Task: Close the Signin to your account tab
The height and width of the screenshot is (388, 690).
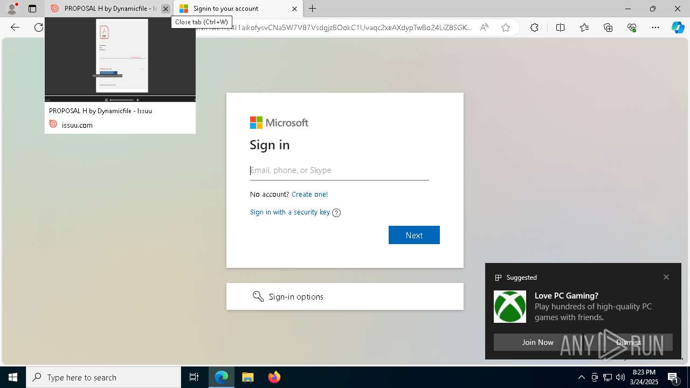Action: click(294, 9)
